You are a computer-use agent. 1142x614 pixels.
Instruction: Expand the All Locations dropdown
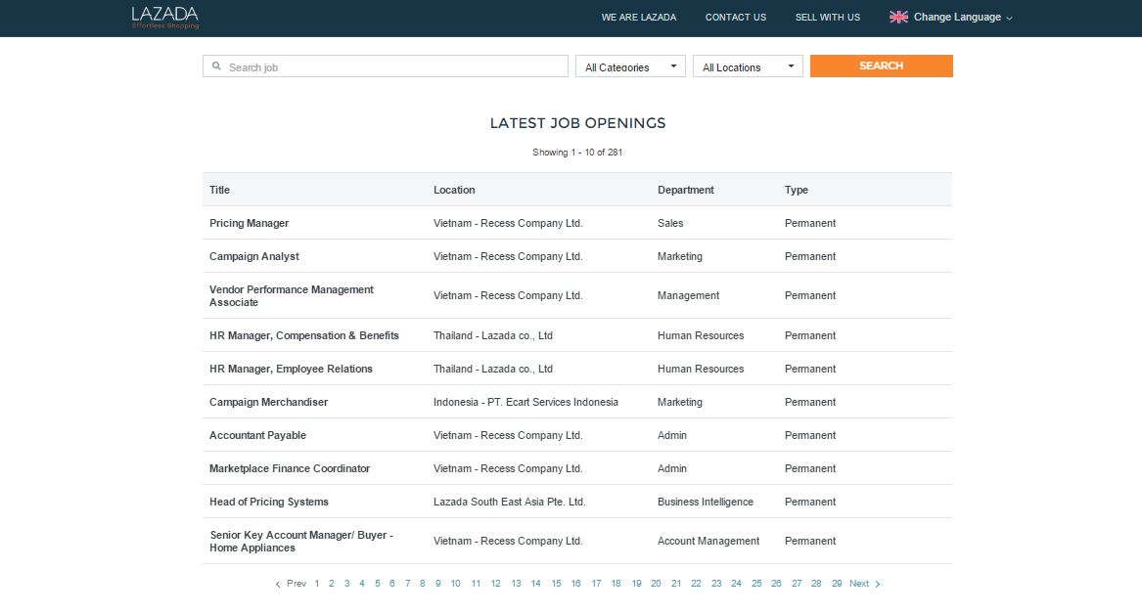click(x=748, y=66)
